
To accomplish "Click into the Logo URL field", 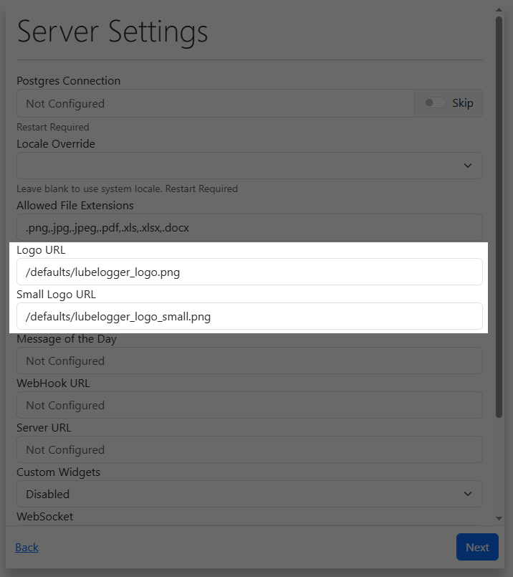I will pos(249,272).
